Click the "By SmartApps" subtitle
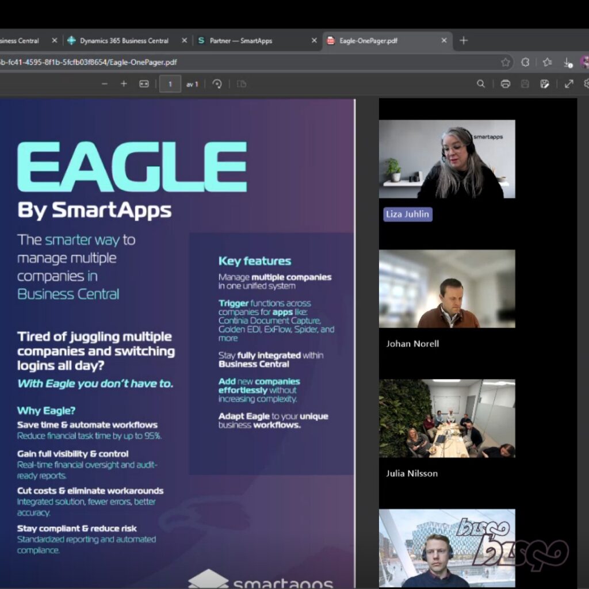The height and width of the screenshot is (589, 589). (x=95, y=211)
